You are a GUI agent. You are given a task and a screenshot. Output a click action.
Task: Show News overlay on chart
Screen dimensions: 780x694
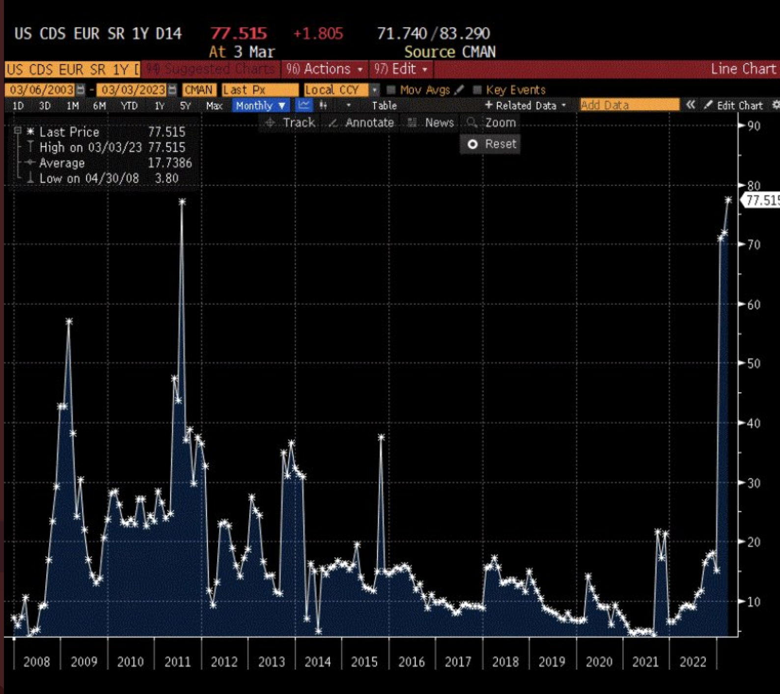click(431, 123)
